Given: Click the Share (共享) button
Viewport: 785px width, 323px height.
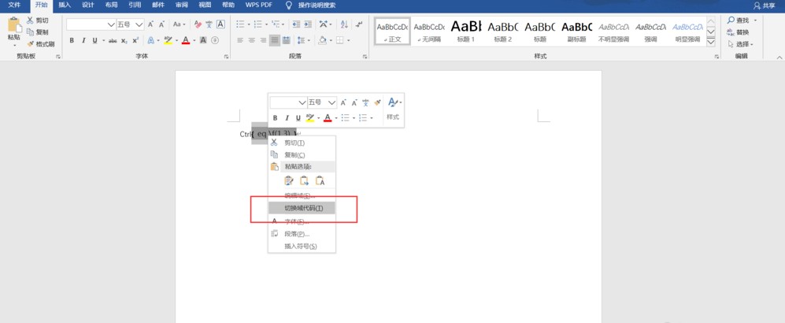Looking at the screenshot, I should [x=765, y=5].
